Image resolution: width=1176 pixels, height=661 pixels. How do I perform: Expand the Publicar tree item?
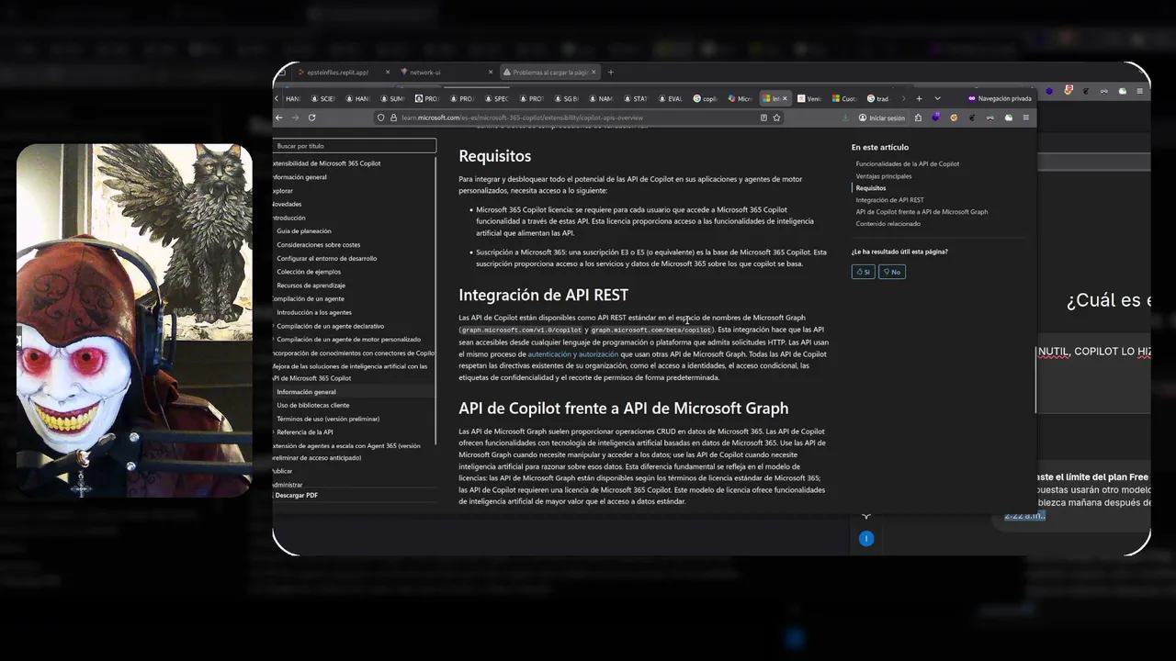[282, 471]
